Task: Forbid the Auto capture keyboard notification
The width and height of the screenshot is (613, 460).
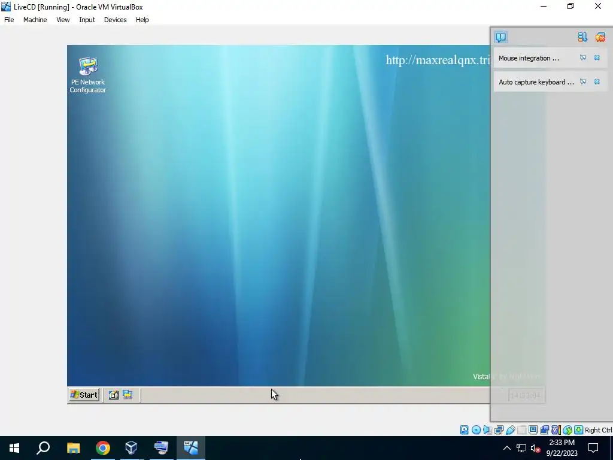Action: point(583,81)
